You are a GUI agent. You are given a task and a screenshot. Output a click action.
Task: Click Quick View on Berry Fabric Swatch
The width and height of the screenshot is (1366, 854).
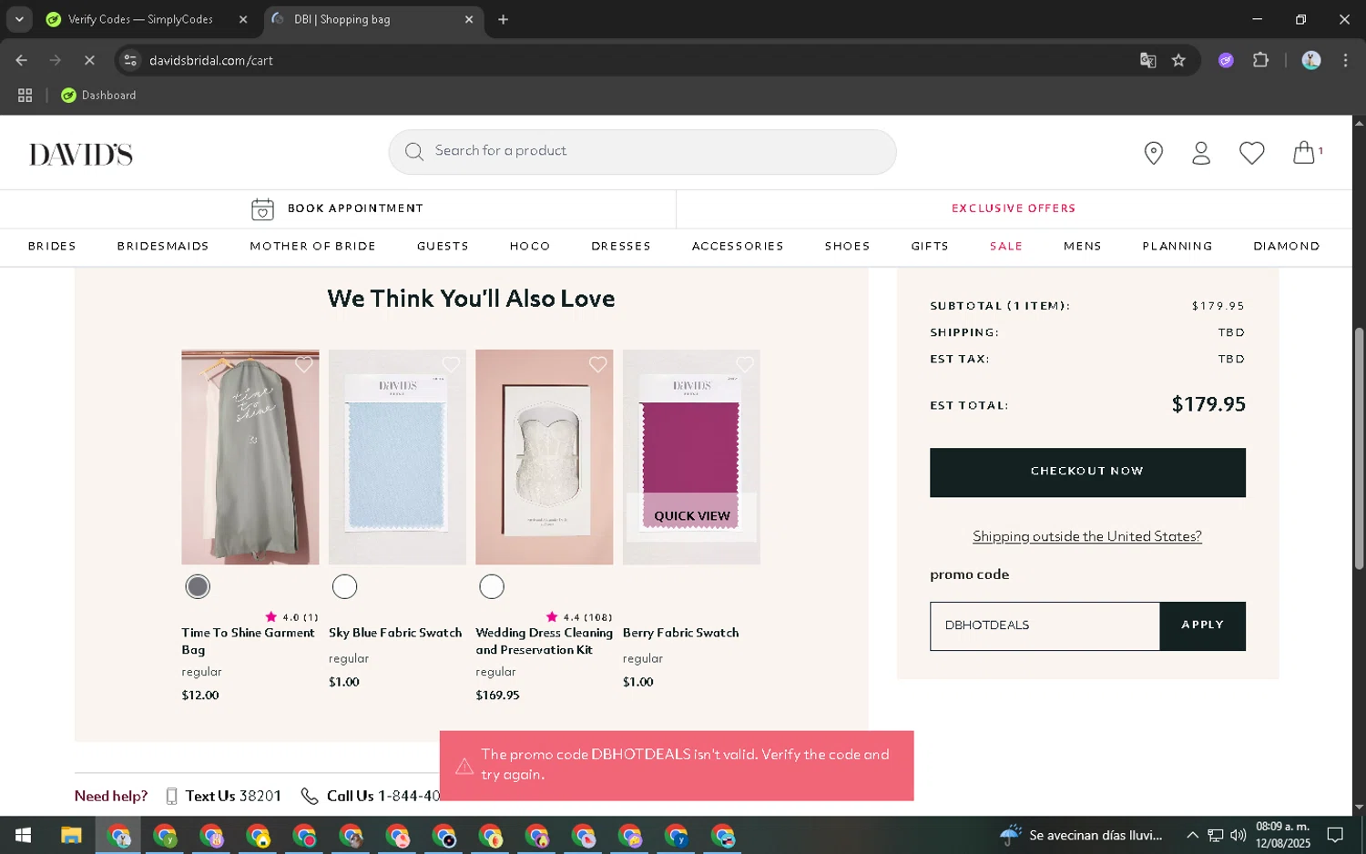[692, 516]
